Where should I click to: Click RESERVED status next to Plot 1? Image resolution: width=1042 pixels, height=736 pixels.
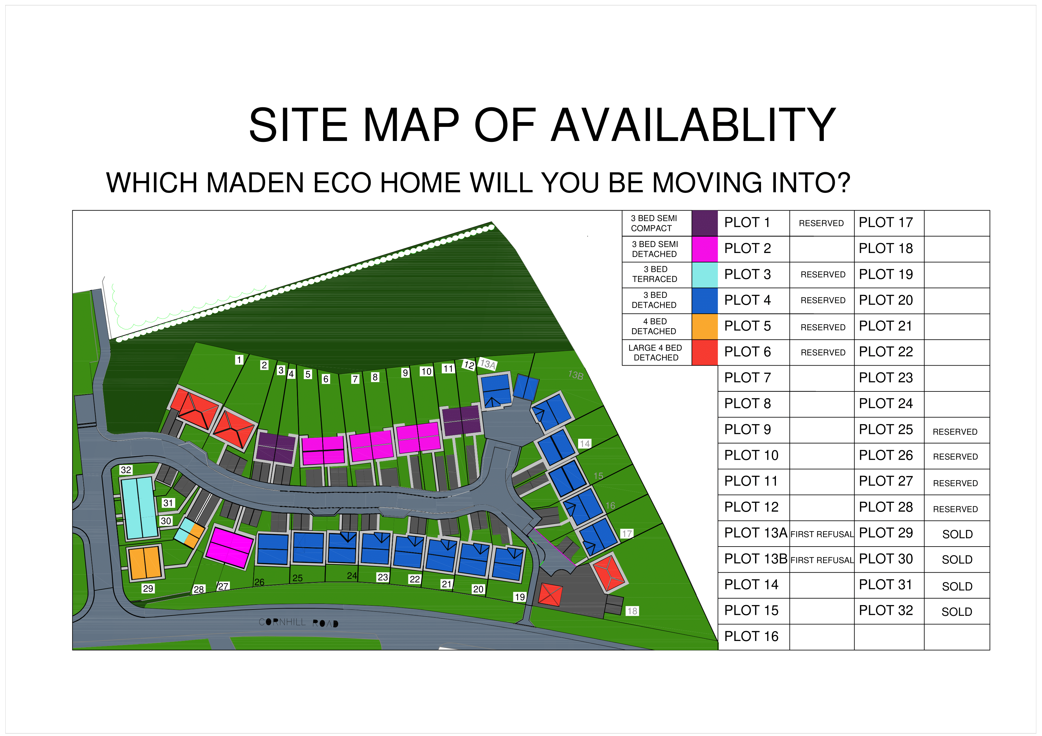pyautogui.click(x=821, y=223)
